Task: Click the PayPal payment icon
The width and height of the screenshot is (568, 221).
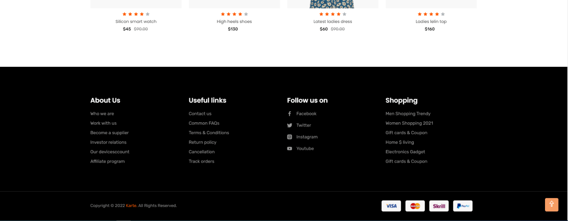Action: point(462,206)
